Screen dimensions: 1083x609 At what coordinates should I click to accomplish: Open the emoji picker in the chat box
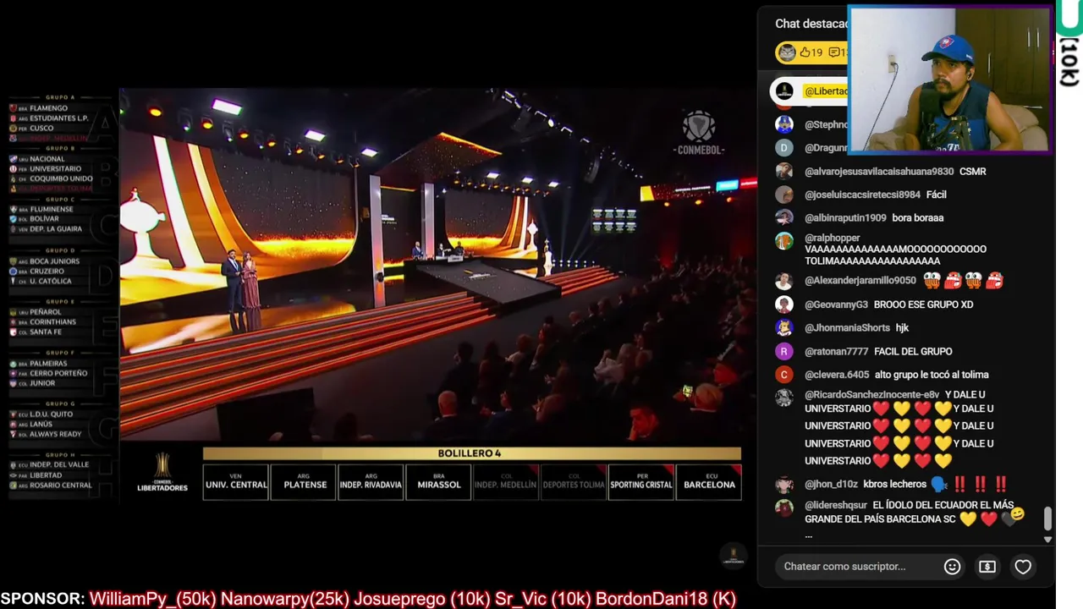(x=952, y=567)
